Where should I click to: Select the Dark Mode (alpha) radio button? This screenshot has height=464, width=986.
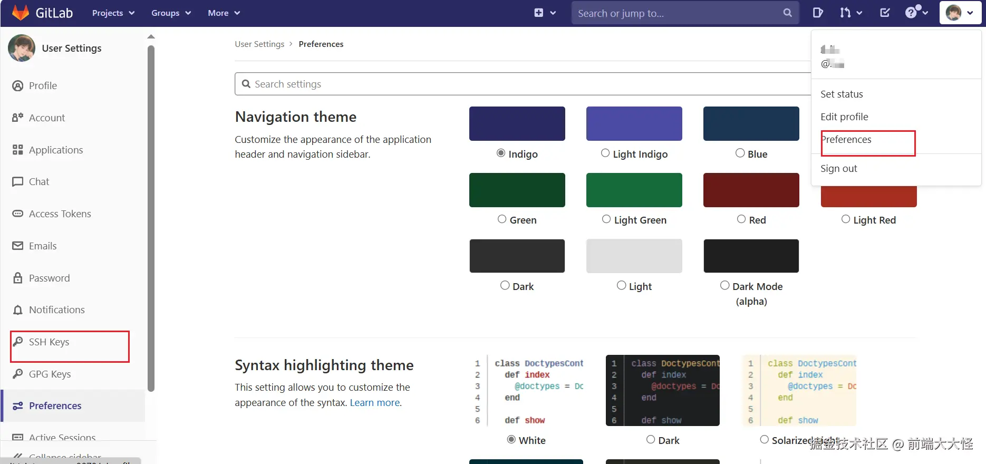(x=725, y=285)
